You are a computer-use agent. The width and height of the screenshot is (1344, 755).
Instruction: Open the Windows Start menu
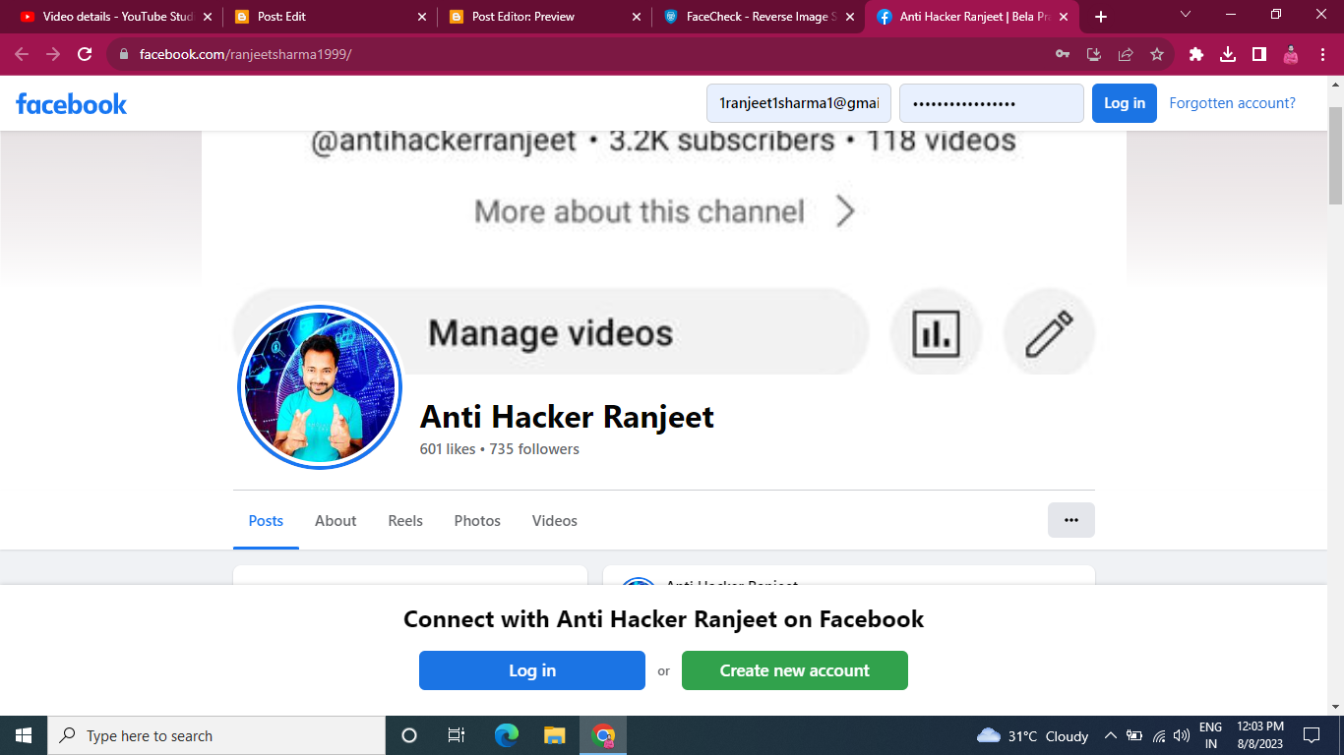[x=24, y=735]
